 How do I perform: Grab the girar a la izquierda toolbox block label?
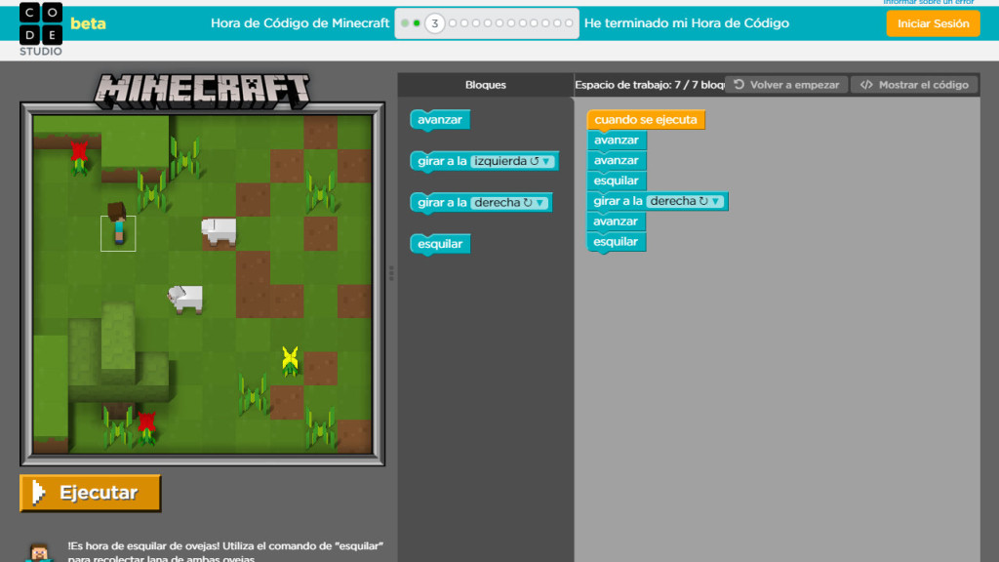click(442, 161)
